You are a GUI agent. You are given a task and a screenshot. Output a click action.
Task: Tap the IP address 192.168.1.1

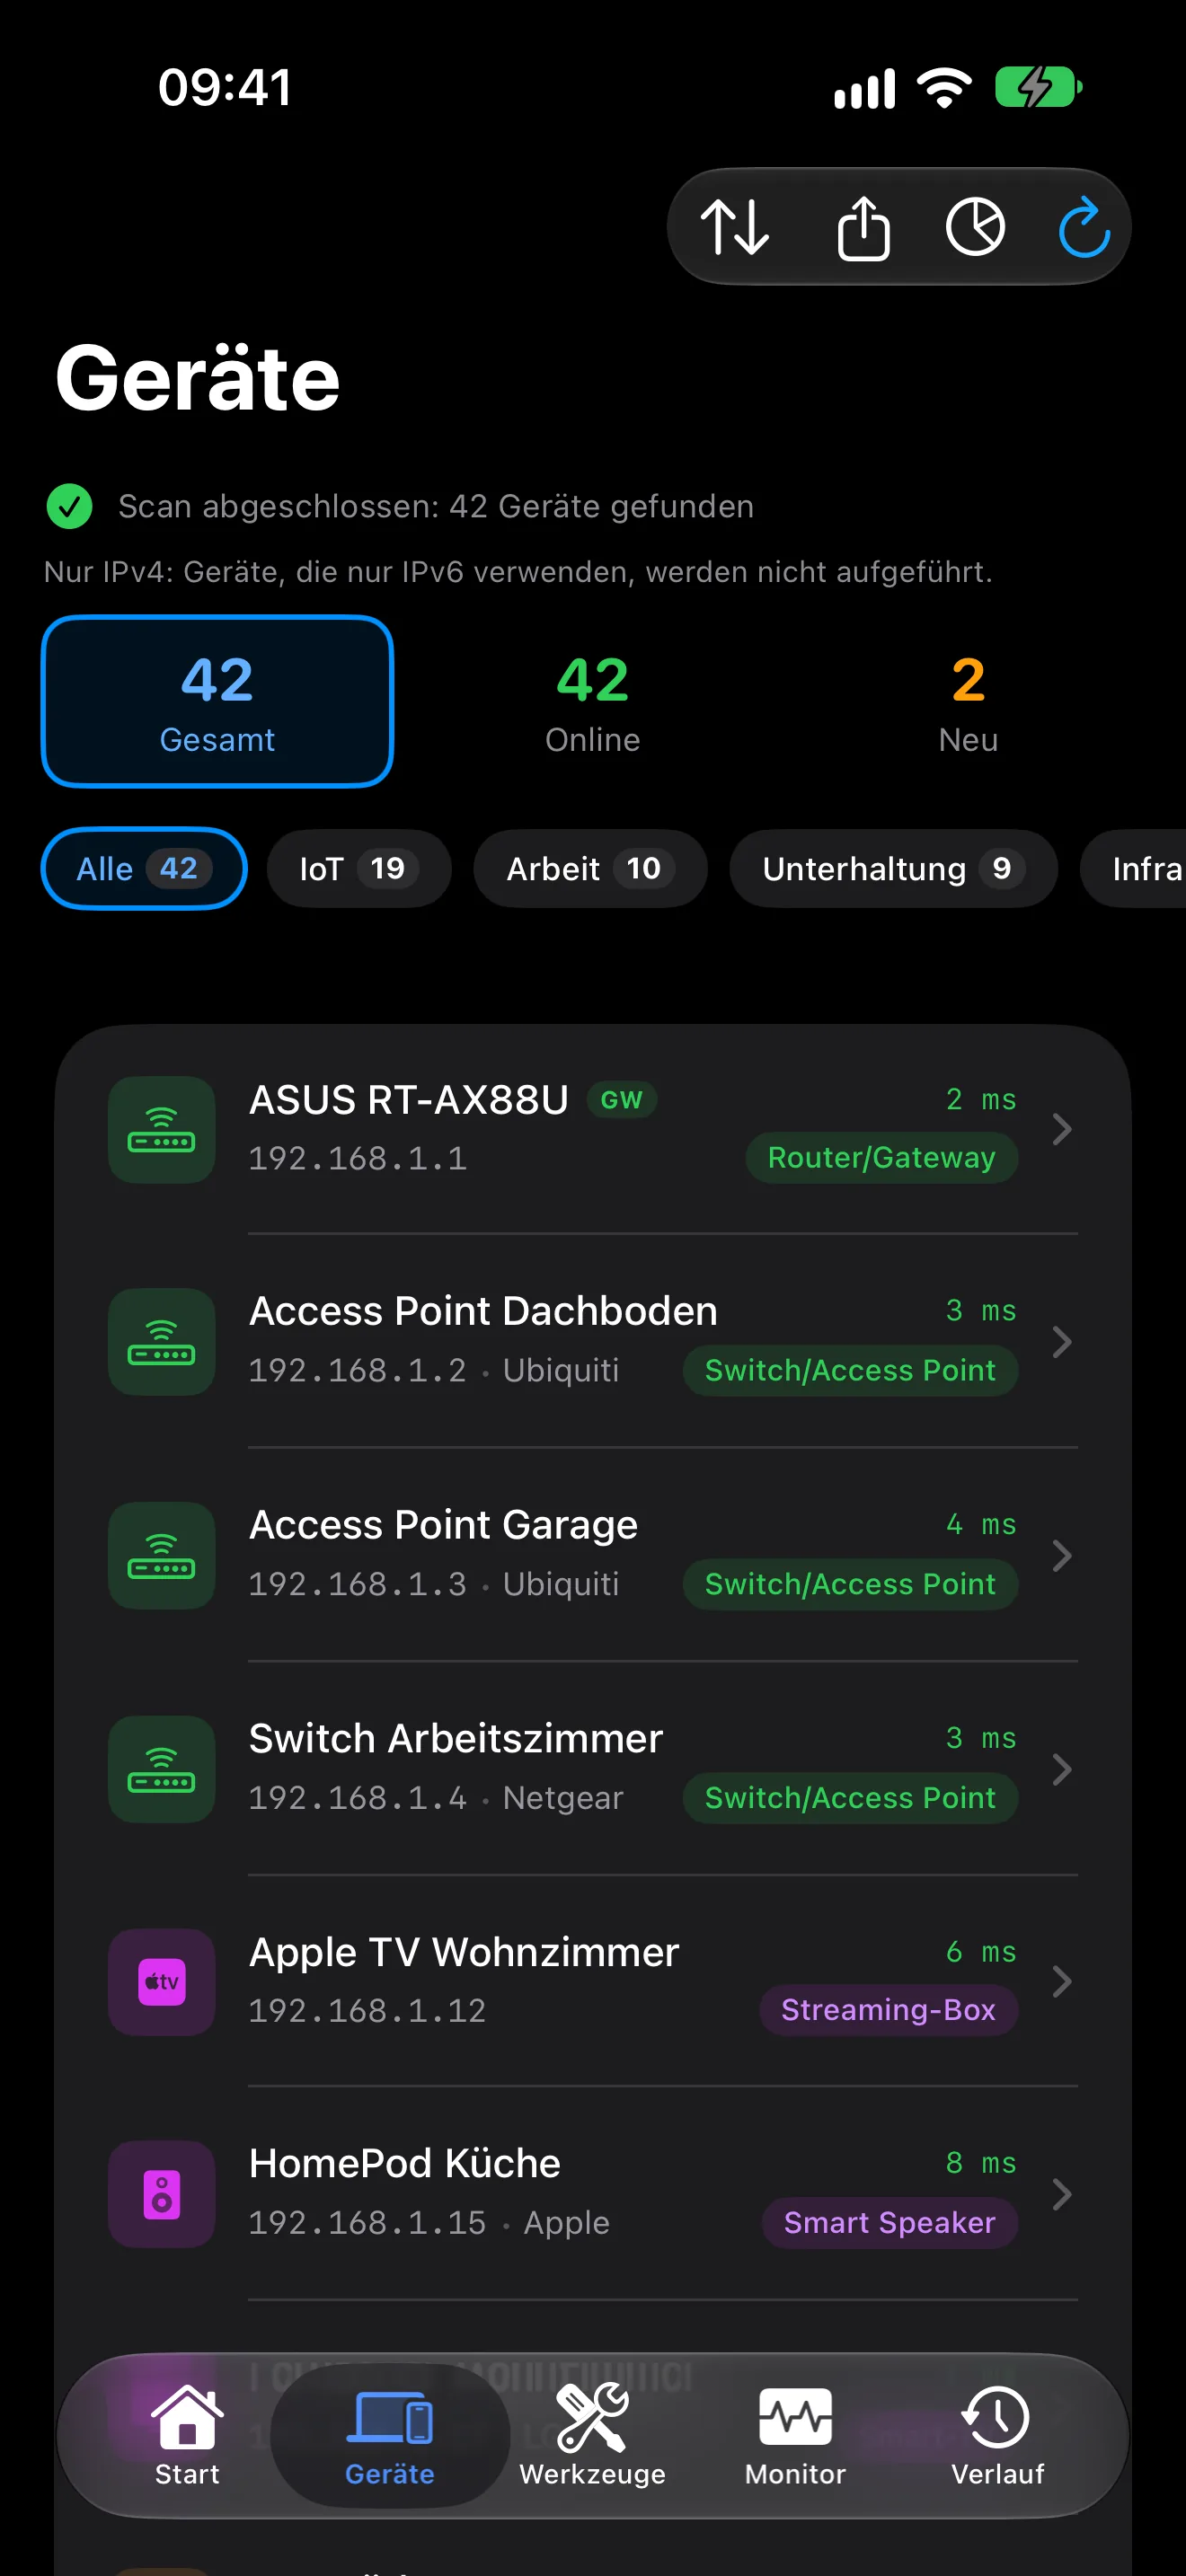357,1158
